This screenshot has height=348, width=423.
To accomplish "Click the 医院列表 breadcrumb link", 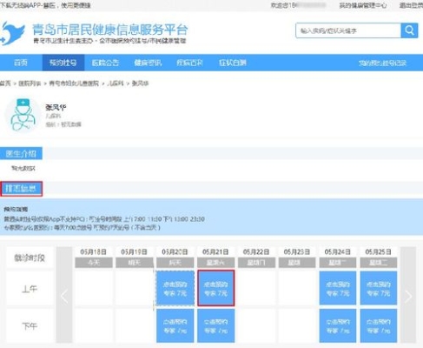I will click(x=30, y=84).
